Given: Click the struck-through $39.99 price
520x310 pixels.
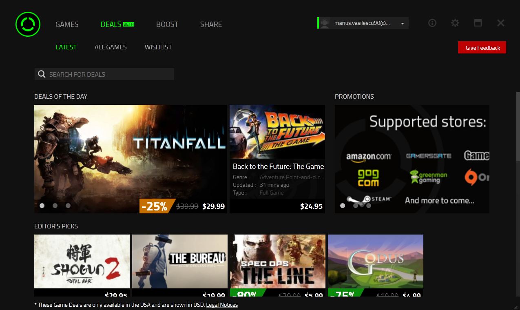Looking at the screenshot, I should [187, 206].
